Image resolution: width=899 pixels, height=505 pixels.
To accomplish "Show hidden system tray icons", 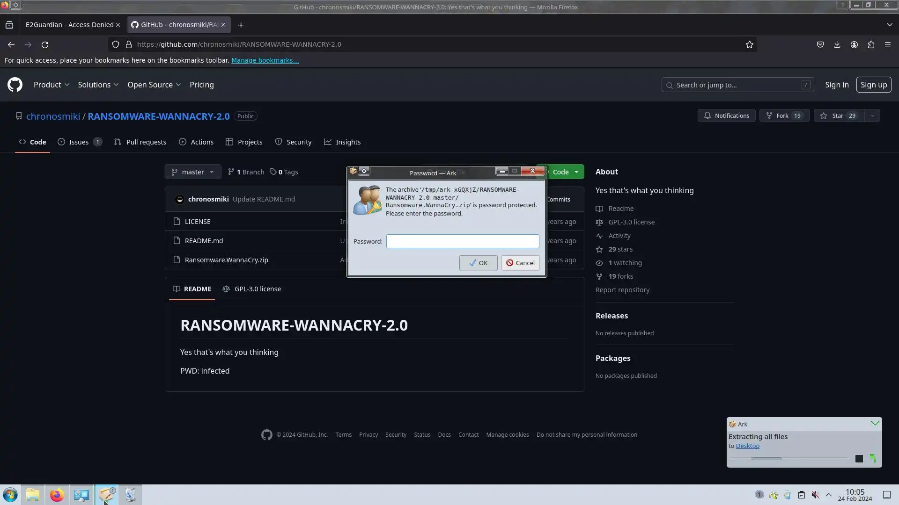I will (x=828, y=495).
